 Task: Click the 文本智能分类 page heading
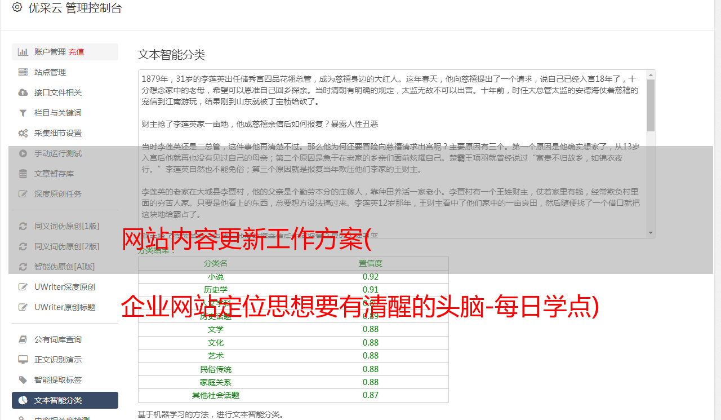tap(172, 55)
